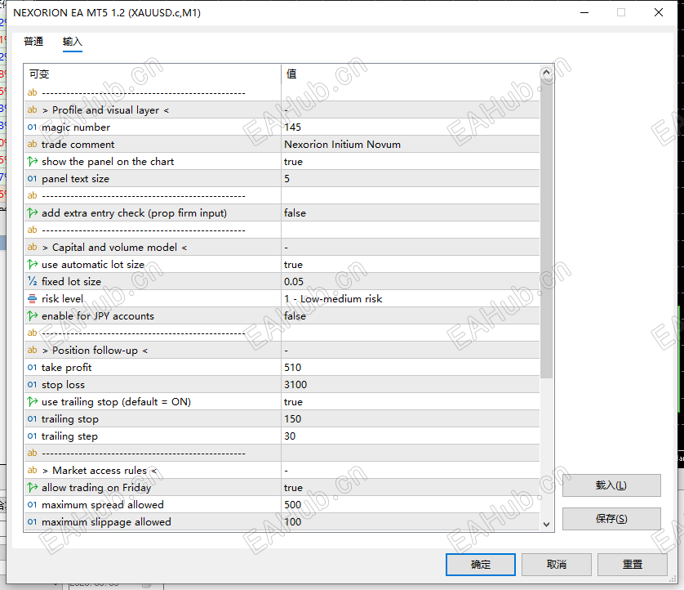Click the 确定 button

[480, 564]
